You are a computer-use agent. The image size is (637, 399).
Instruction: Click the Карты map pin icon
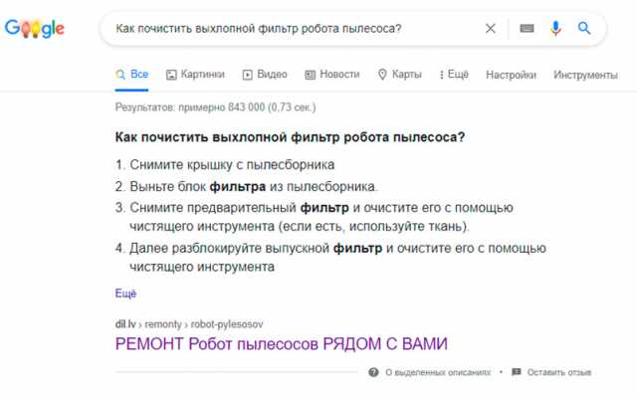coord(382,75)
